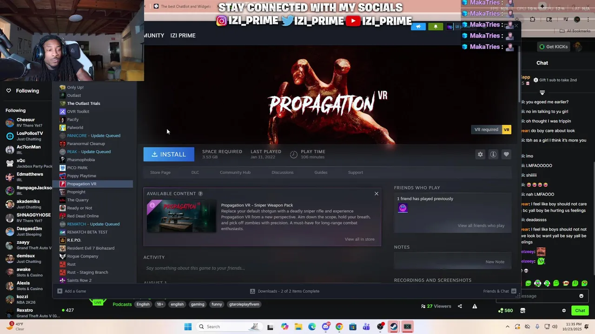The height and width of the screenshot is (334, 595).
Task: Click the Friends & Chat icon
Action: click(x=514, y=291)
